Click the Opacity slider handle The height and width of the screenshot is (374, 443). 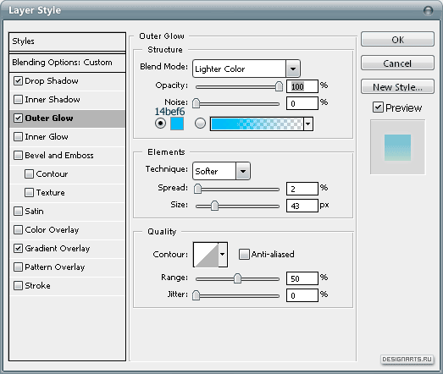(279, 86)
